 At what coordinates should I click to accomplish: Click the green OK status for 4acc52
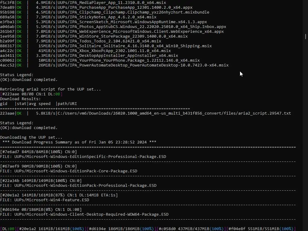pos(19,65)
